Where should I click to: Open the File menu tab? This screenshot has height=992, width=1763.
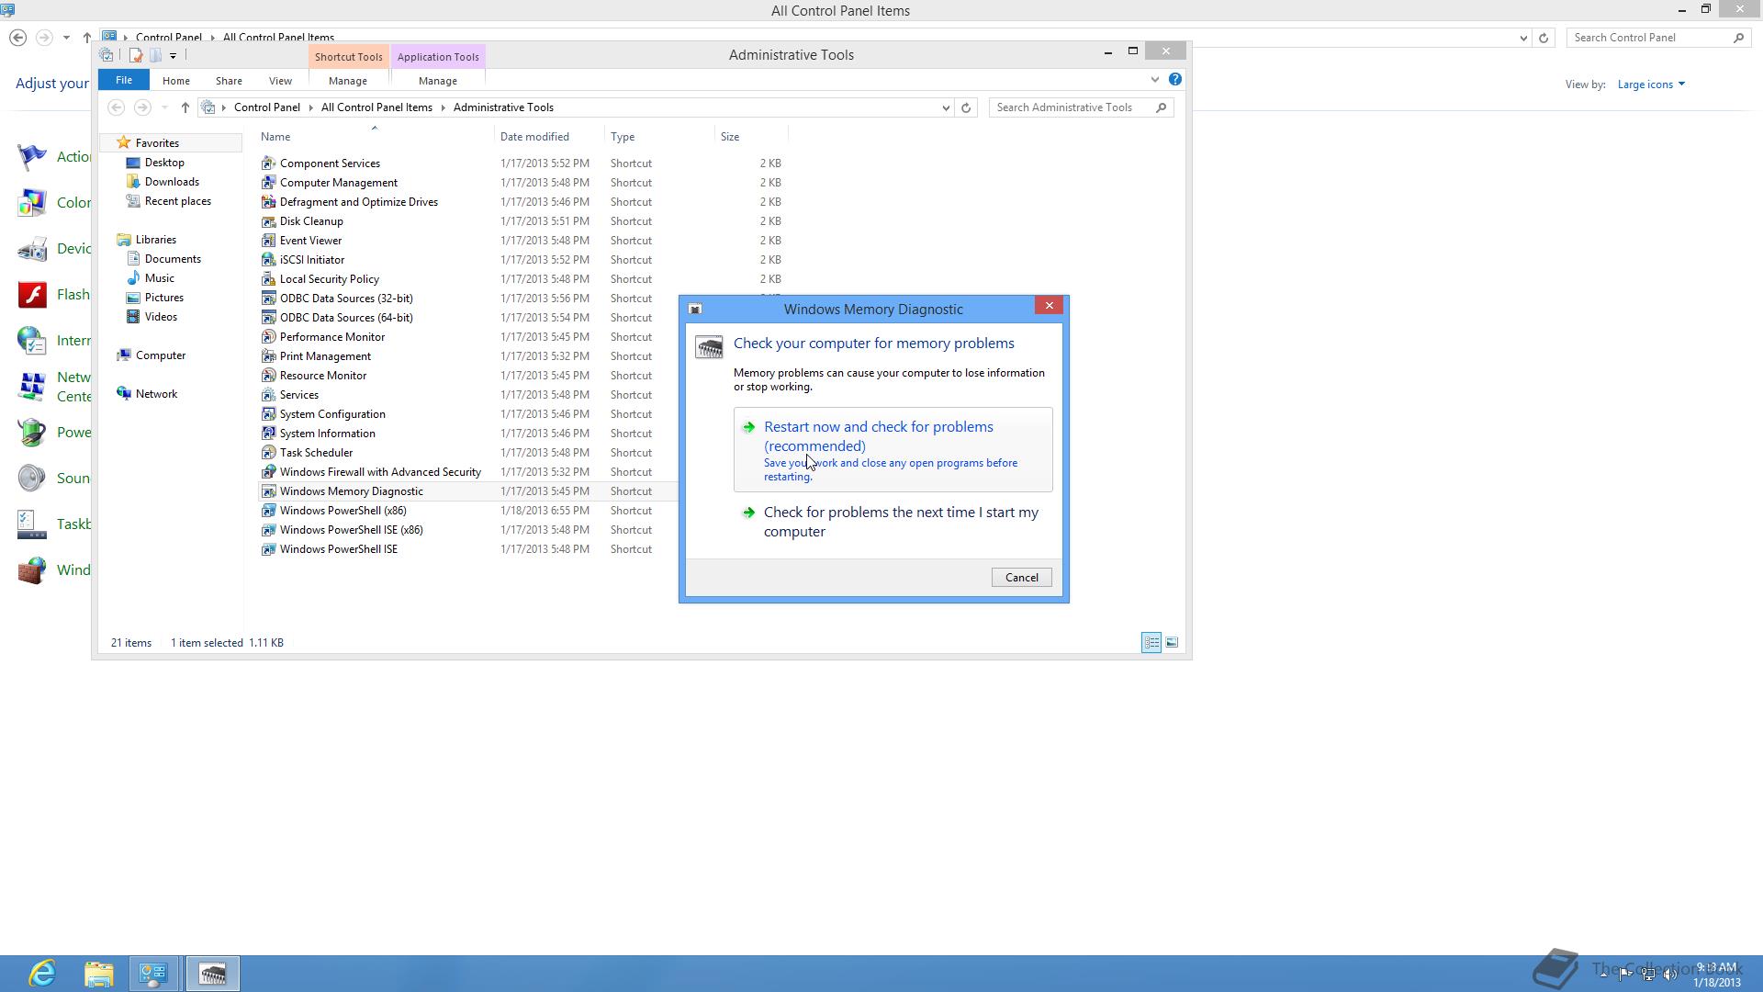[x=124, y=80]
